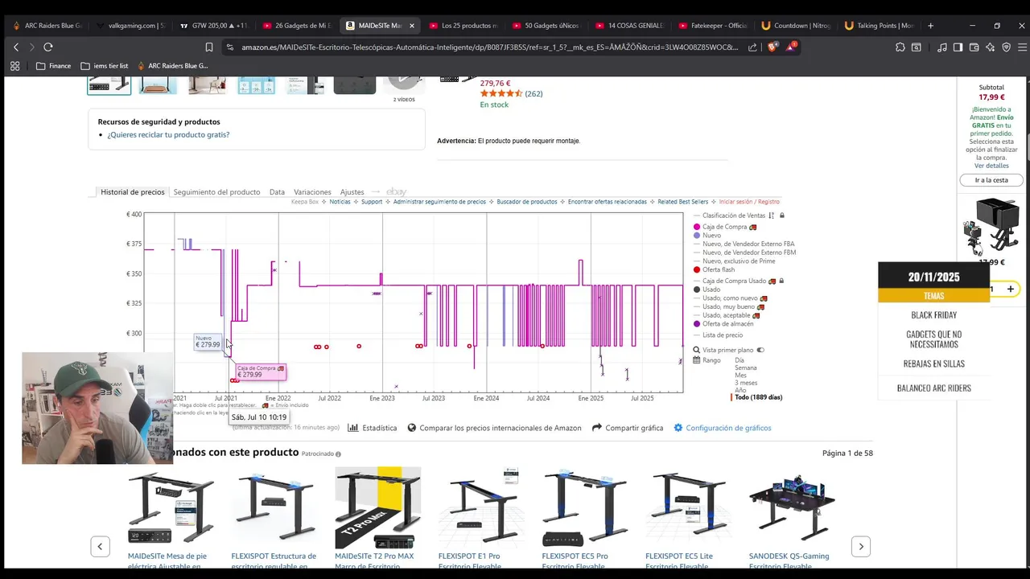Open the Brave Rewards triangle icon
The height and width of the screenshot is (579, 1030).
pyautogui.click(x=791, y=47)
